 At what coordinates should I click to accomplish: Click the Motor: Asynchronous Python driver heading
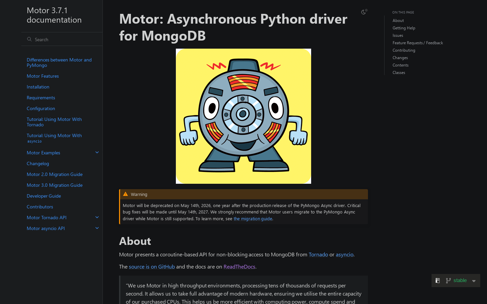(x=233, y=27)
